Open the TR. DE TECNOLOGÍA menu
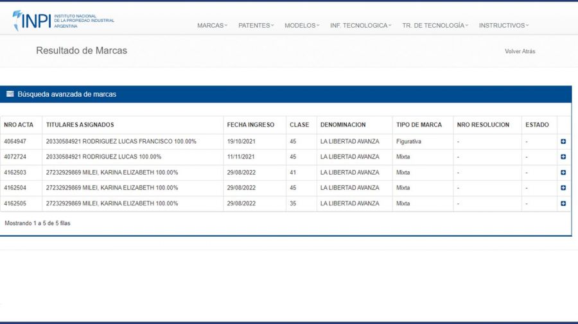The width and height of the screenshot is (578, 324). [x=435, y=26]
